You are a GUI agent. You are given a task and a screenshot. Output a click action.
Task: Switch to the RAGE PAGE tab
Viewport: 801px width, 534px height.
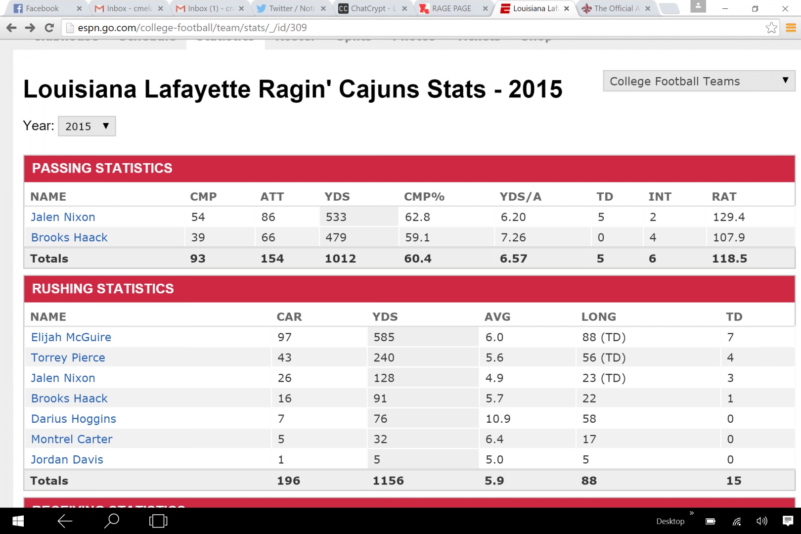451,8
